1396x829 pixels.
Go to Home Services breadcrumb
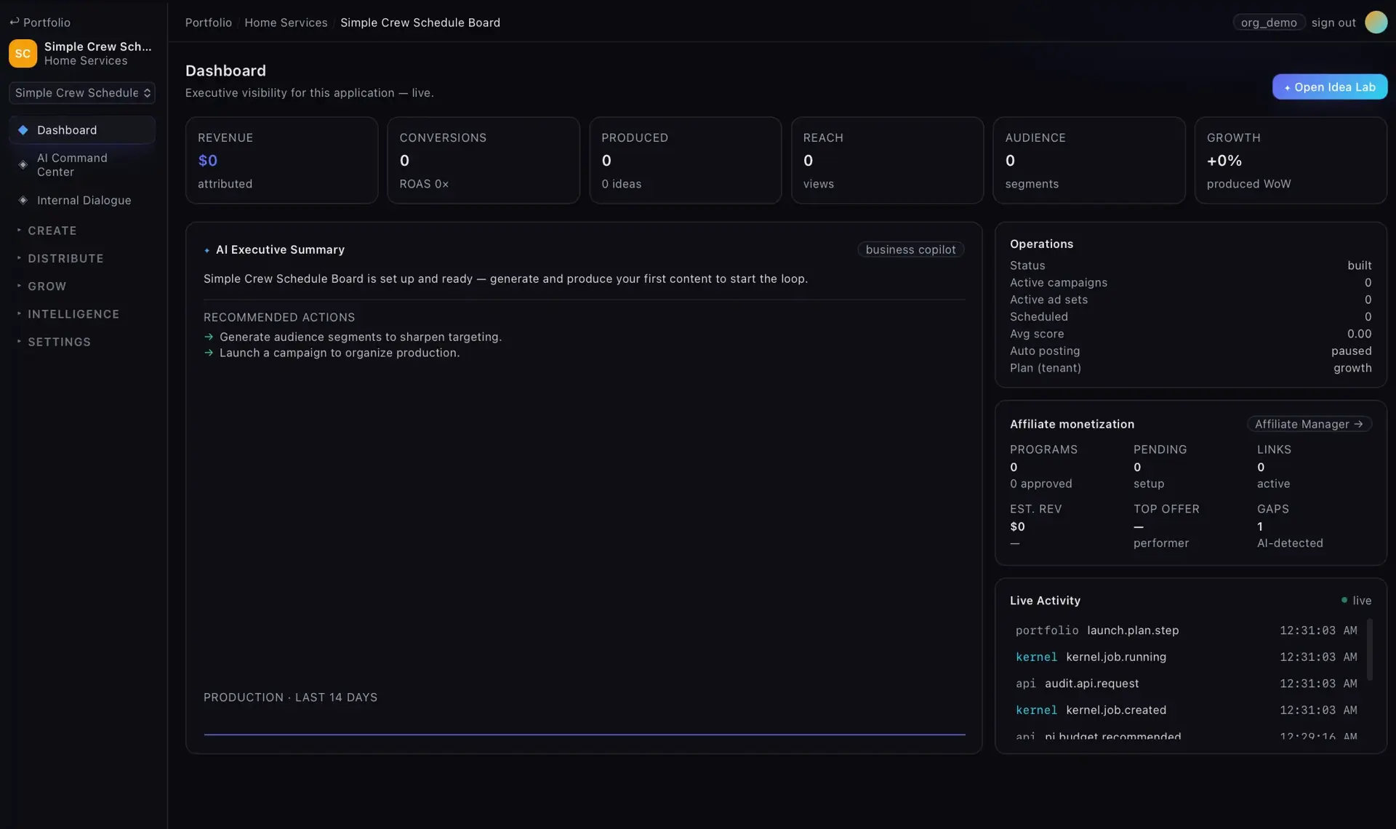coord(286,23)
